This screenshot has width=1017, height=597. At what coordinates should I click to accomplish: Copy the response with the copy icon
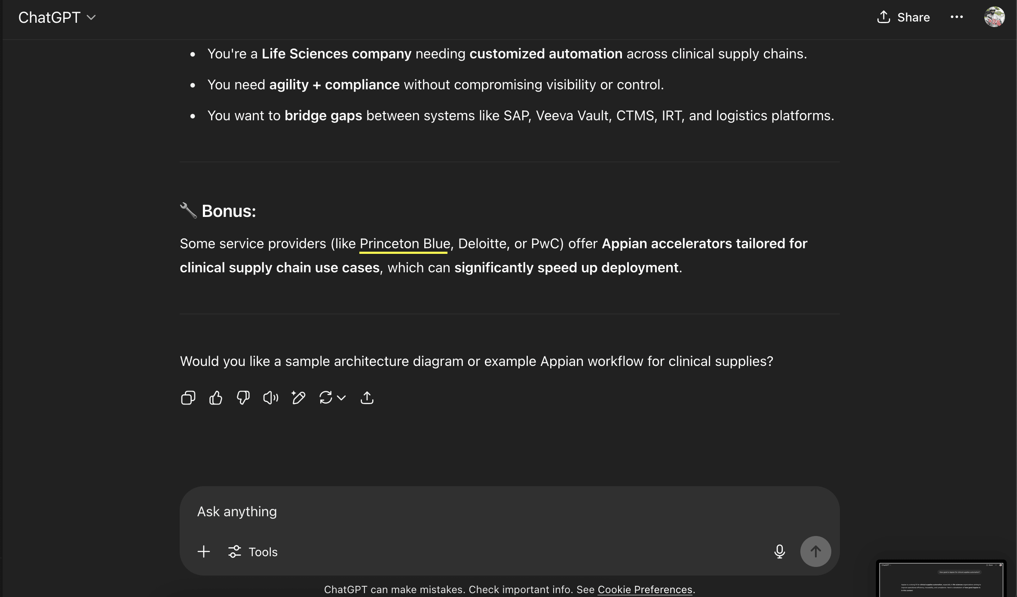[188, 398]
